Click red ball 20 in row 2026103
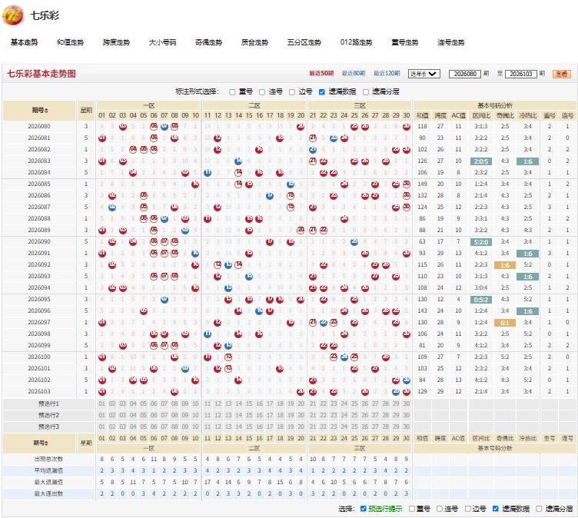This screenshot has height=518, width=578. [301, 391]
